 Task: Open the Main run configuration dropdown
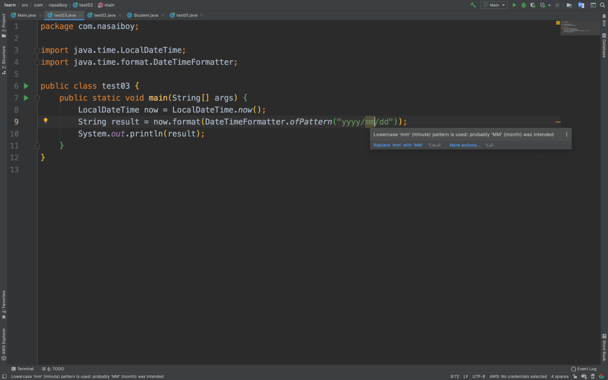coord(494,5)
